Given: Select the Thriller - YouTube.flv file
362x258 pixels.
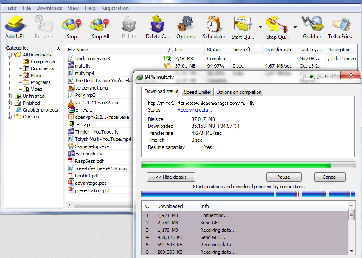Looking at the screenshot, I should point(97,132).
